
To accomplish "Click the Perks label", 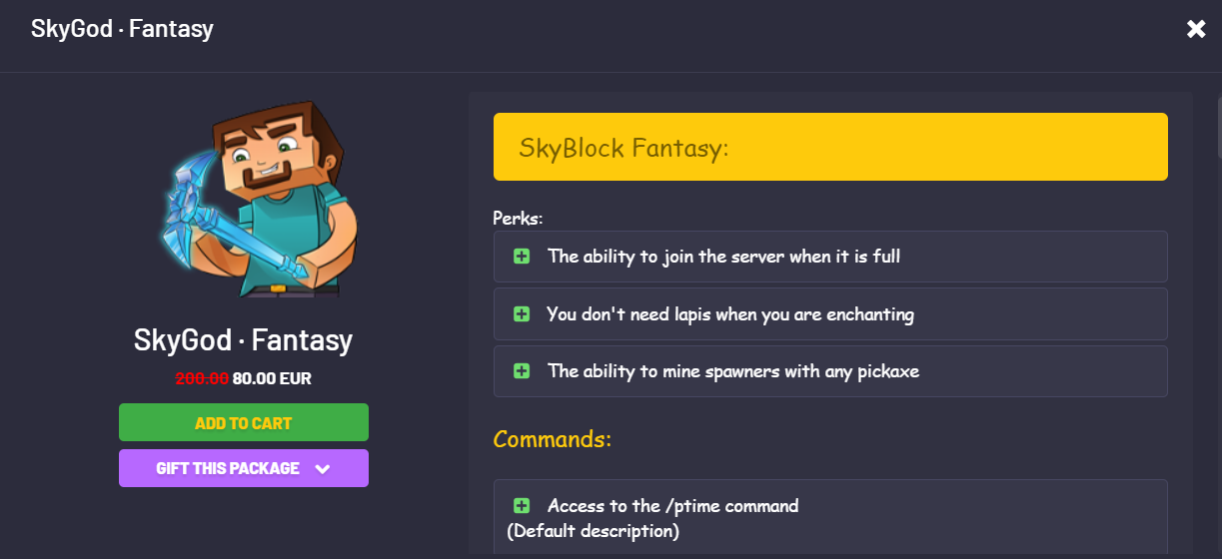I will pyautogui.click(x=518, y=218).
